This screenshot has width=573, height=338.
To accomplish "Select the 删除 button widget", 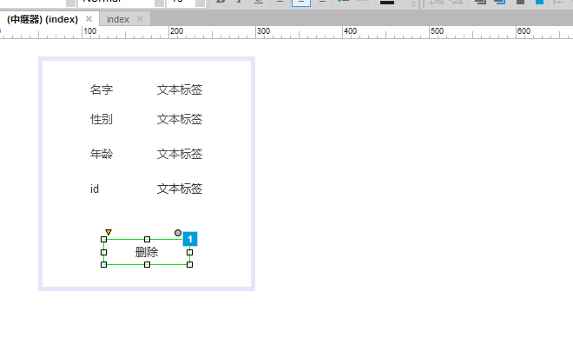I will coord(147,252).
